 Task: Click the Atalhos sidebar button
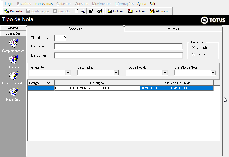(13, 28)
